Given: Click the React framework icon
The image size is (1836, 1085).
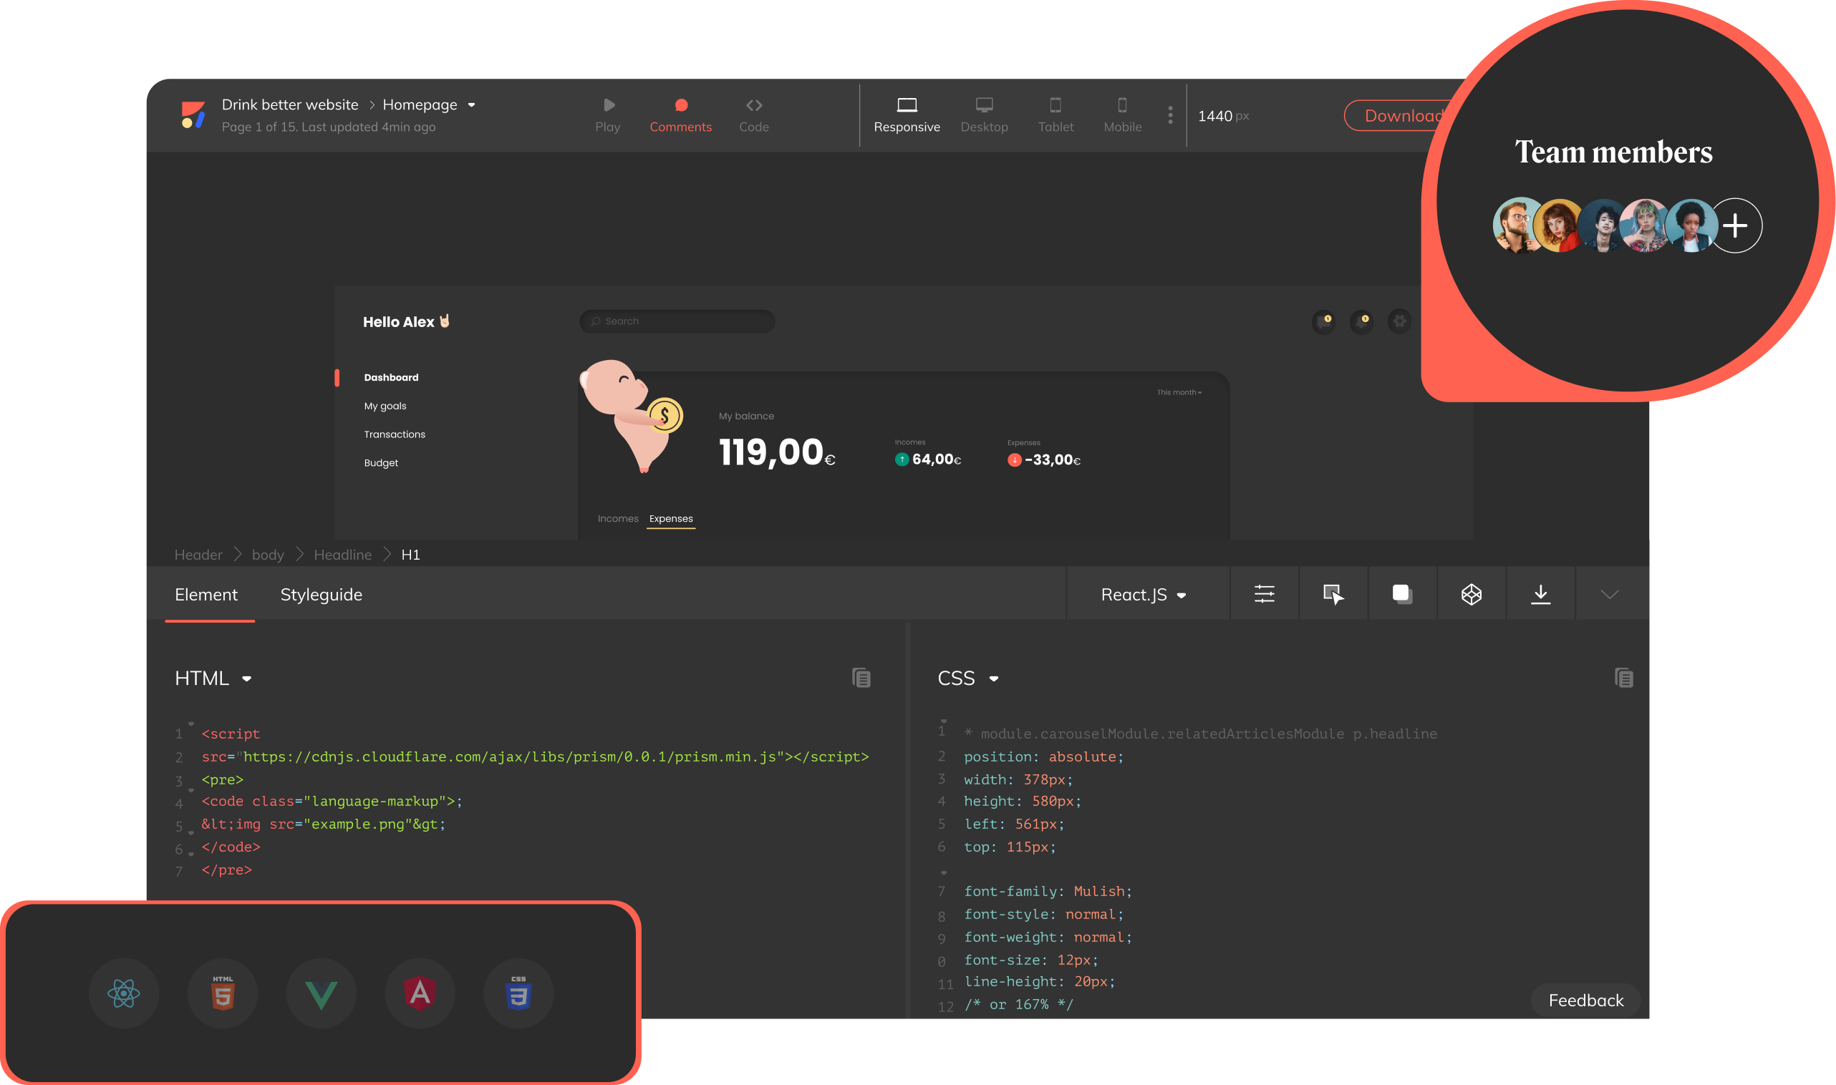Looking at the screenshot, I should click(124, 993).
